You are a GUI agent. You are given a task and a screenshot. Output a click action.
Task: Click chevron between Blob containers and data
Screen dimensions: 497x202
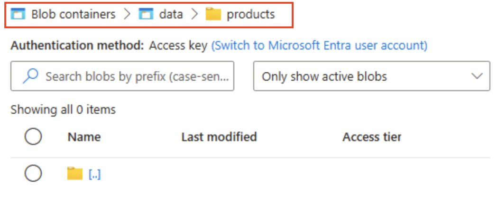pyautogui.click(x=127, y=14)
